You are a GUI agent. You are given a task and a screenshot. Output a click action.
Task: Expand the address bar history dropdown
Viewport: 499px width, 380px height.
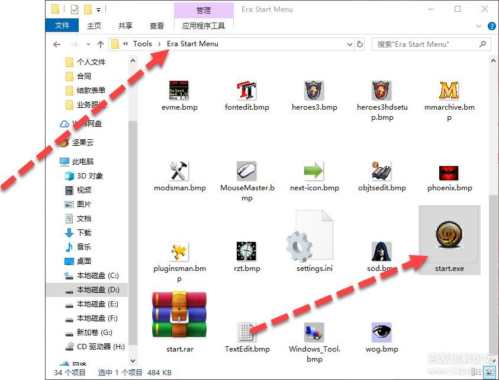(349, 44)
